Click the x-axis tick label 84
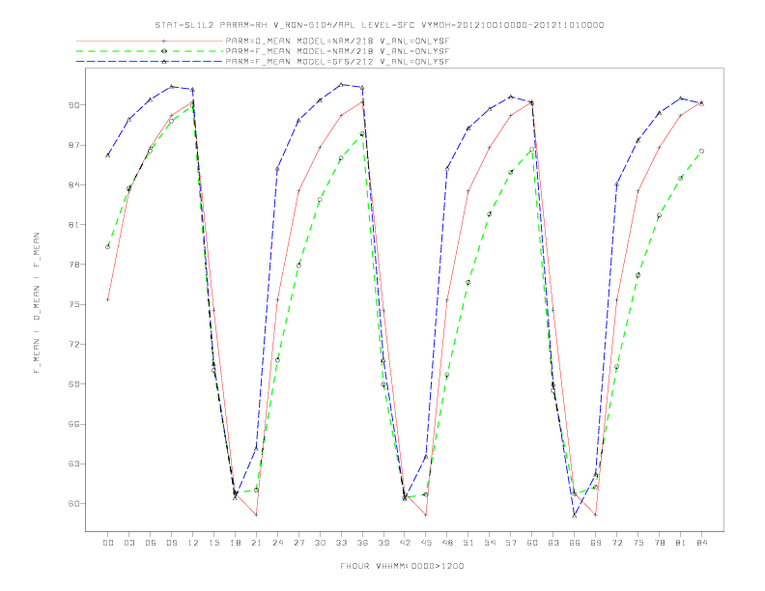Screen dimensions: 765x591 [702, 543]
